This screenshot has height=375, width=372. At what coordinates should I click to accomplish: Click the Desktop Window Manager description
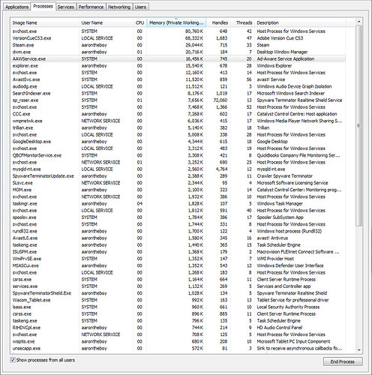(282, 52)
